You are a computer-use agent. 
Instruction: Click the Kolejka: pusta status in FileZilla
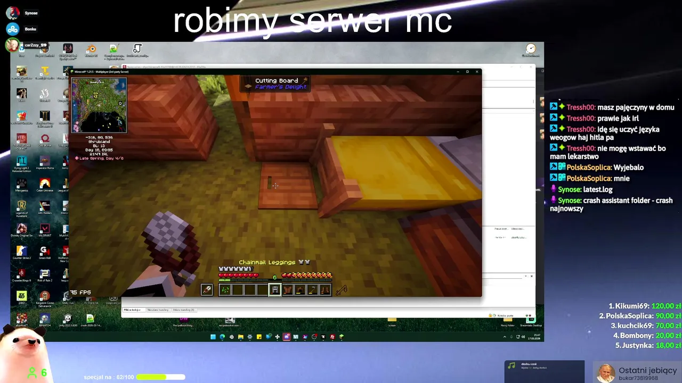click(505, 315)
